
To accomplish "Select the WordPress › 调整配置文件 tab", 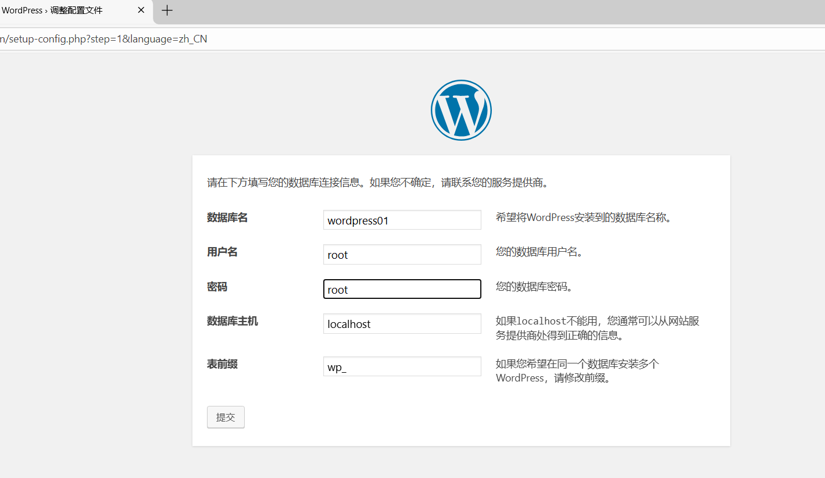I will pyautogui.click(x=76, y=10).
